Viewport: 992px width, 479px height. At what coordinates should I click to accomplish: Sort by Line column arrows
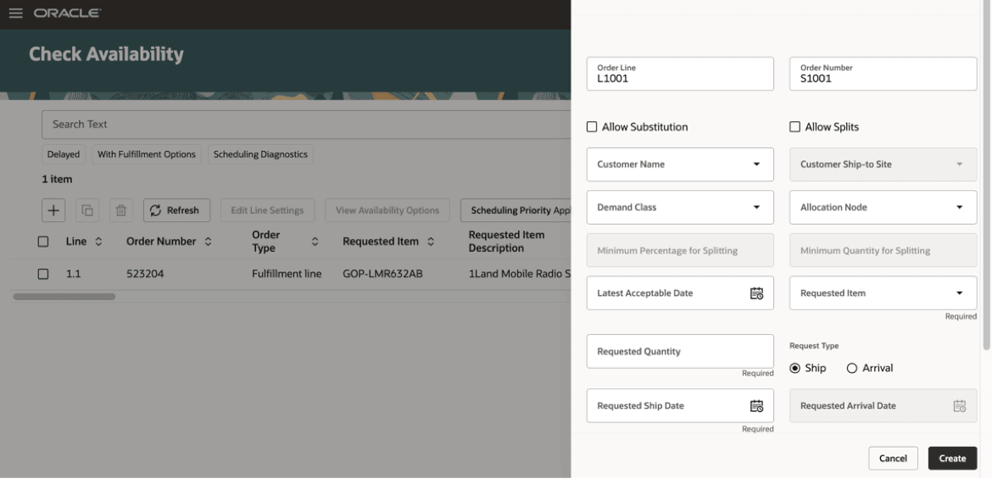pos(98,241)
